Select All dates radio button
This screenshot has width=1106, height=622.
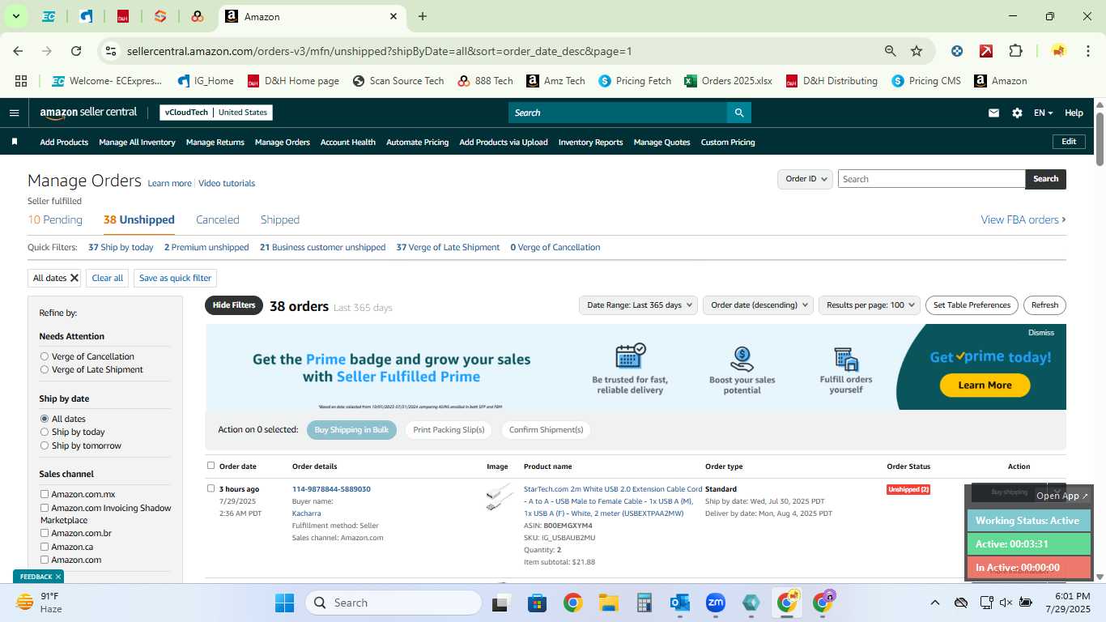(45, 419)
